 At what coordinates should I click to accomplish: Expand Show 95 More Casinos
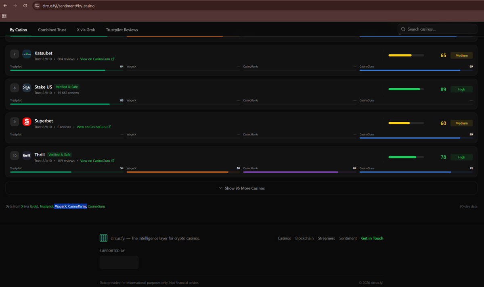241,188
